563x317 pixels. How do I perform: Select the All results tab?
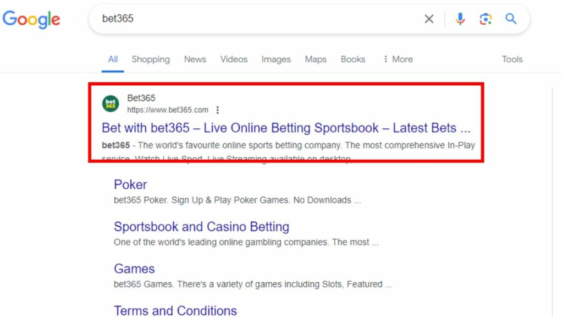coord(113,59)
